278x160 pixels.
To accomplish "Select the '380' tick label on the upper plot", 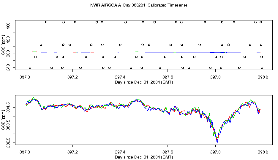I will coord(8,54).
